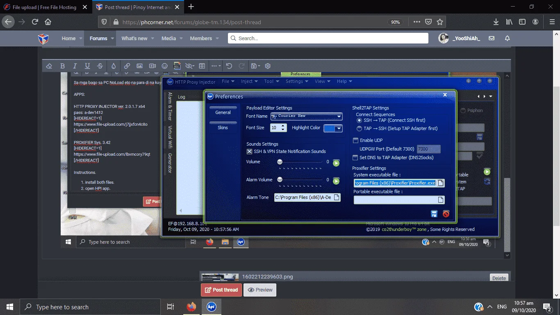Image resolution: width=560 pixels, height=315 pixels.
Task: Go to the Forums nav link
Action: pyautogui.click(x=98, y=38)
